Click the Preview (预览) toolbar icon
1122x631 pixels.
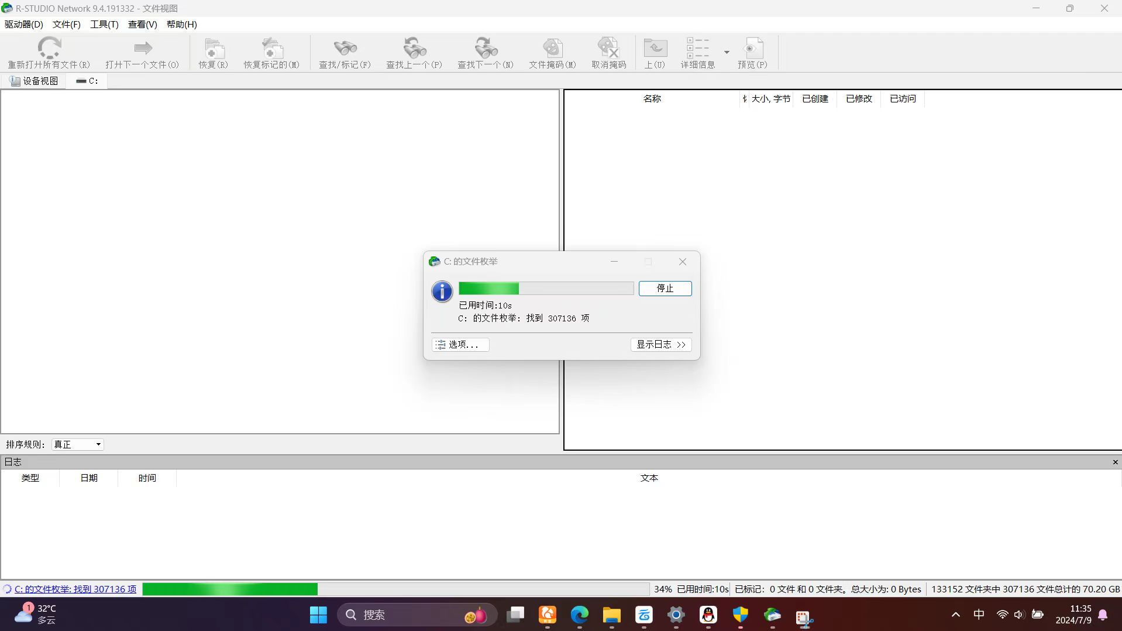point(752,48)
